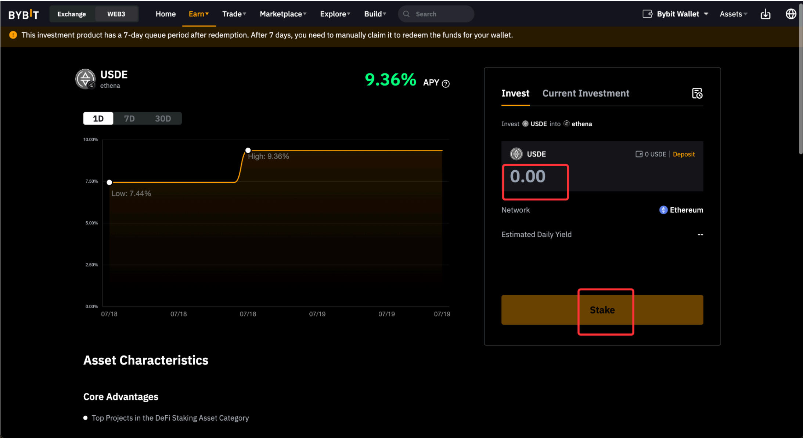Select the WEB3 tab
This screenshot has width=803, height=439.
(116, 14)
